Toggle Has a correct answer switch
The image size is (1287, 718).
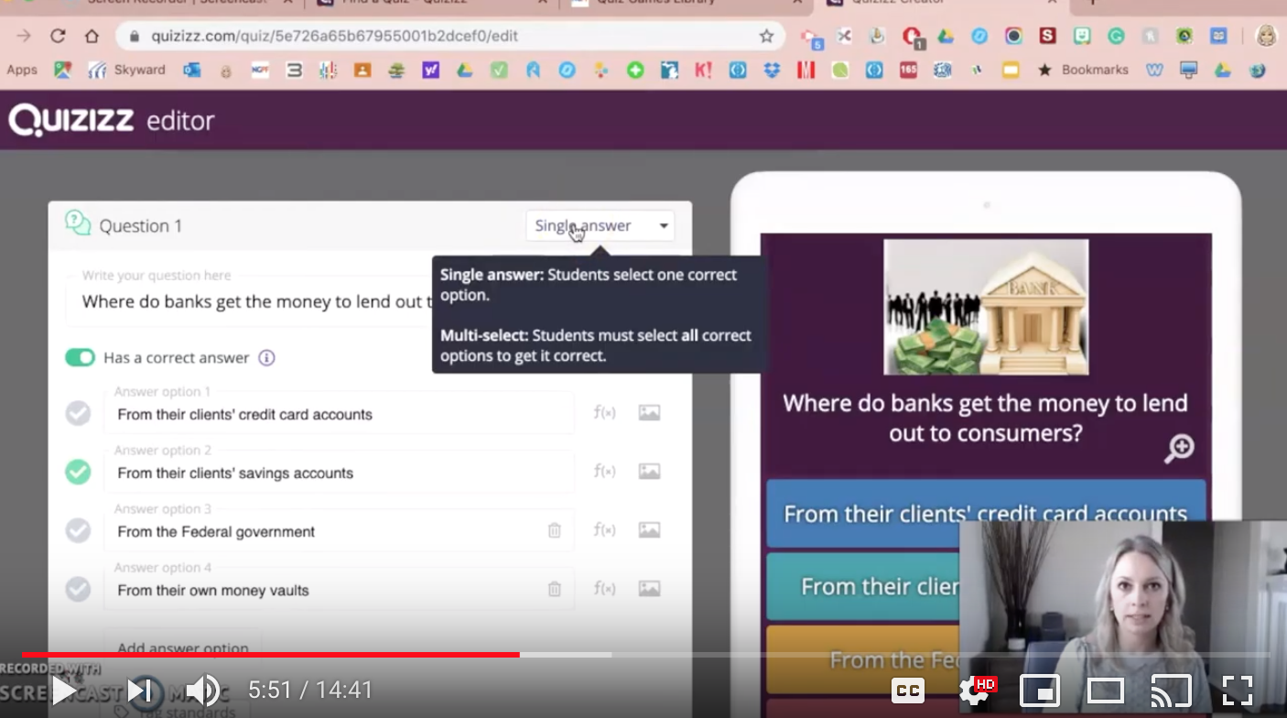[80, 357]
